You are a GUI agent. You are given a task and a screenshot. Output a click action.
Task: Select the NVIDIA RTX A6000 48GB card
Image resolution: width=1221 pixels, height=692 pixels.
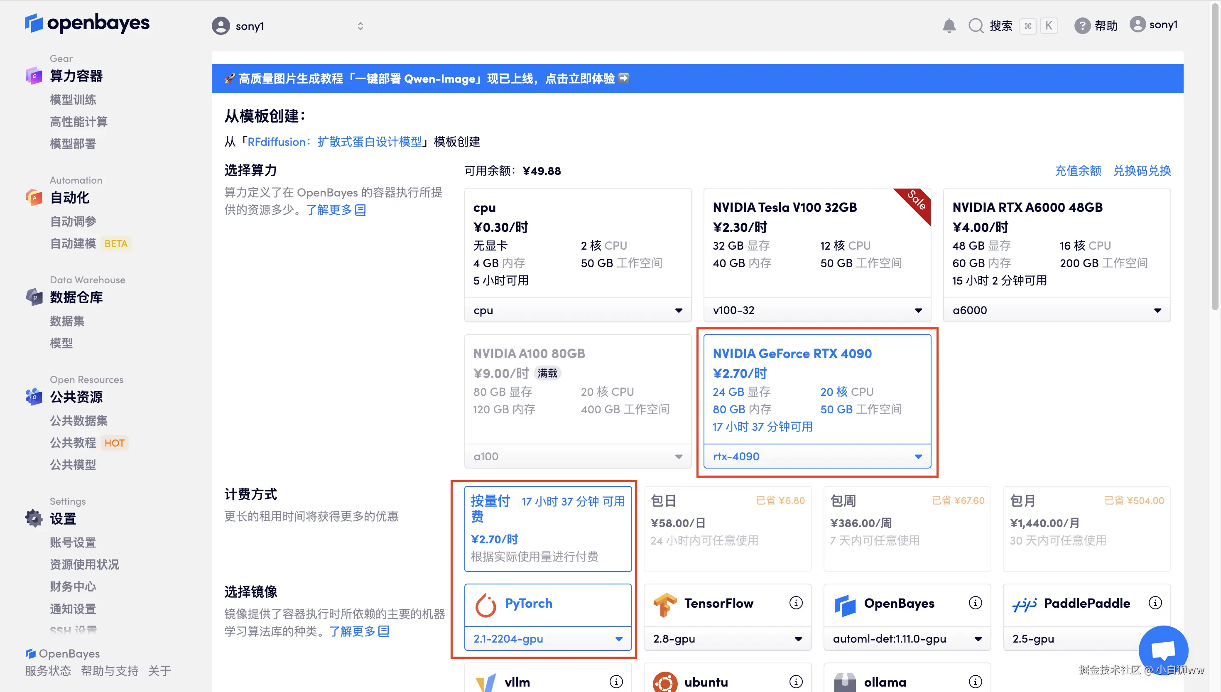(1056, 243)
